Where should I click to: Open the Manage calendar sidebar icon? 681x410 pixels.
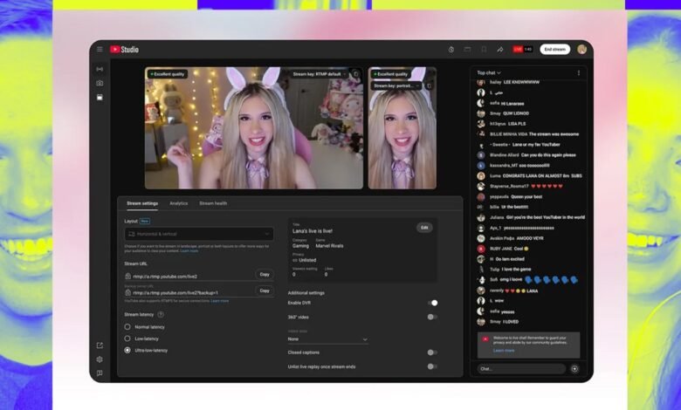[100, 98]
